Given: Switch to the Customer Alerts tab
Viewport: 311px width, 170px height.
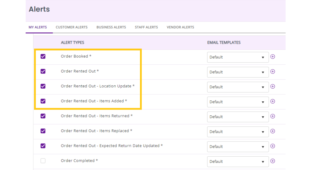Looking at the screenshot, I should pyautogui.click(x=72, y=27).
